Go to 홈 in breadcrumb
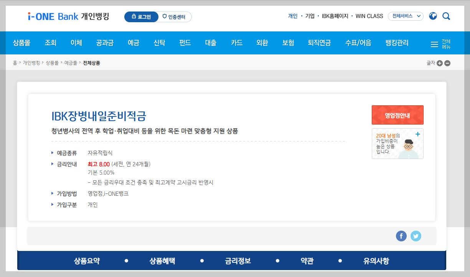The height and width of the screenshot is (277, 470). [15, 63]
